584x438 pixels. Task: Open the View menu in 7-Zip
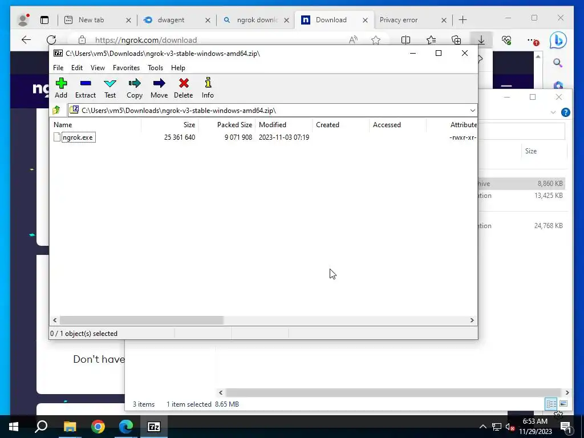pos(98,68)
